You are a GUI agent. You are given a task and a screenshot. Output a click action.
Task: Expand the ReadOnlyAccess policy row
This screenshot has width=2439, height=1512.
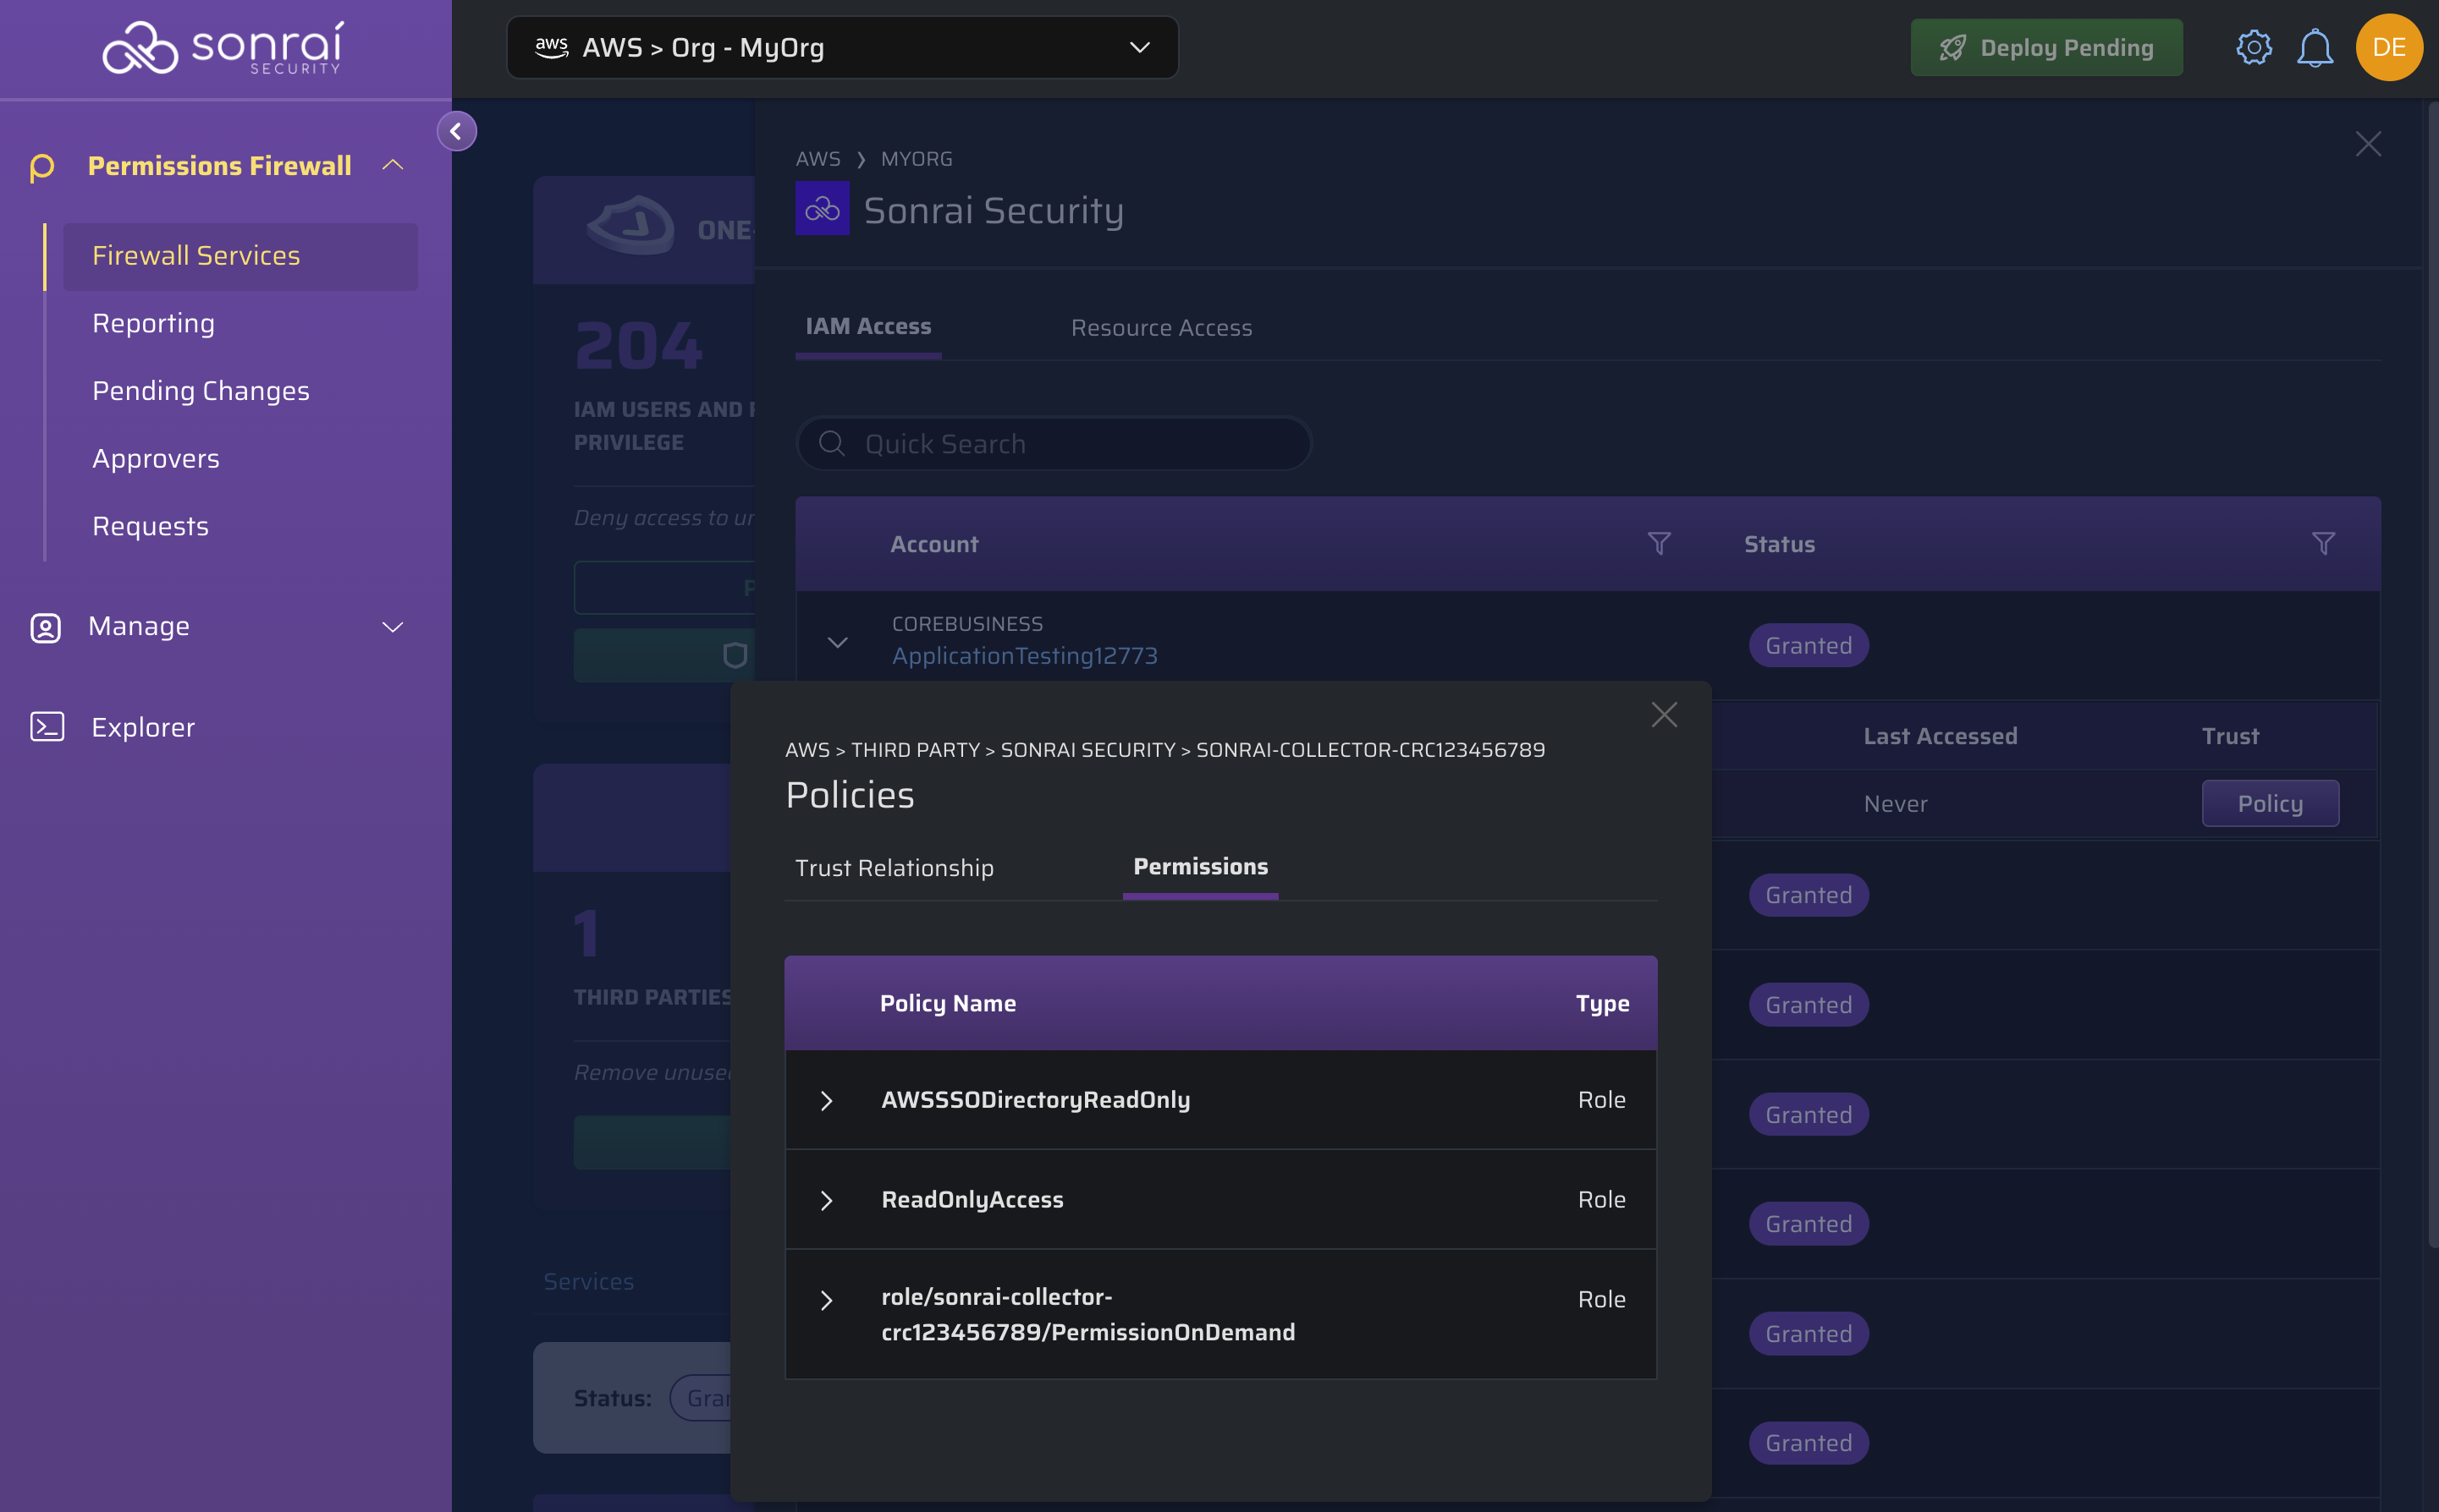point(827,1200)
